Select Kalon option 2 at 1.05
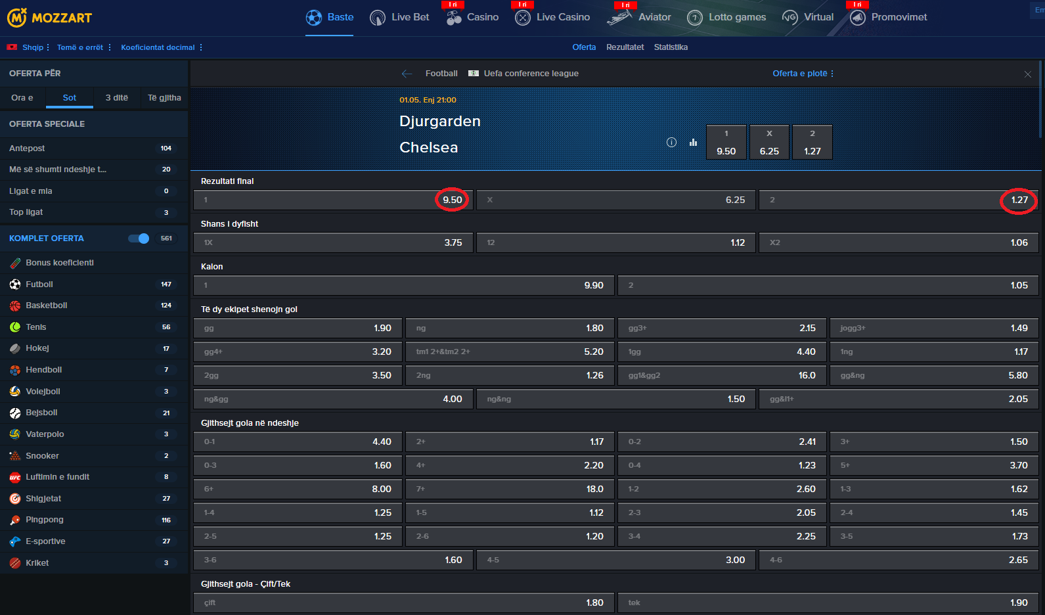Image resolution: width=1045 pixels, height=615 pixels. [x=828, y=285]
